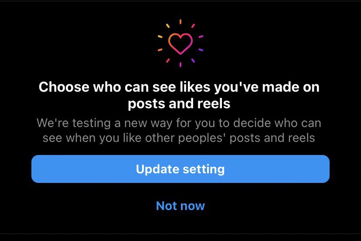Hit the Update setting action button
This screenshot has width=361, height=241.
[x=180, y=169]
